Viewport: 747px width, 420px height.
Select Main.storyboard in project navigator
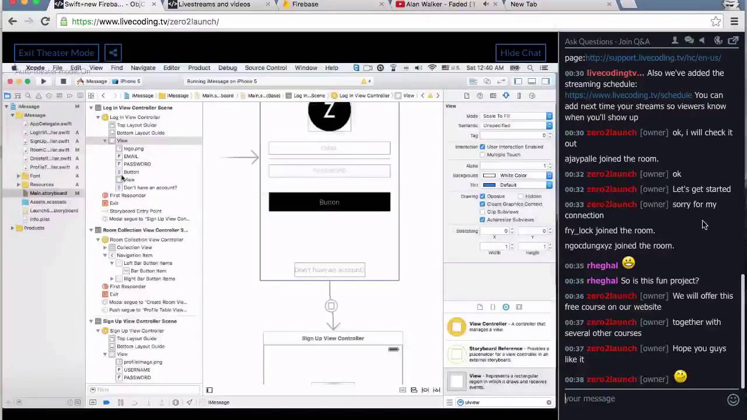(x=48, y=194)
